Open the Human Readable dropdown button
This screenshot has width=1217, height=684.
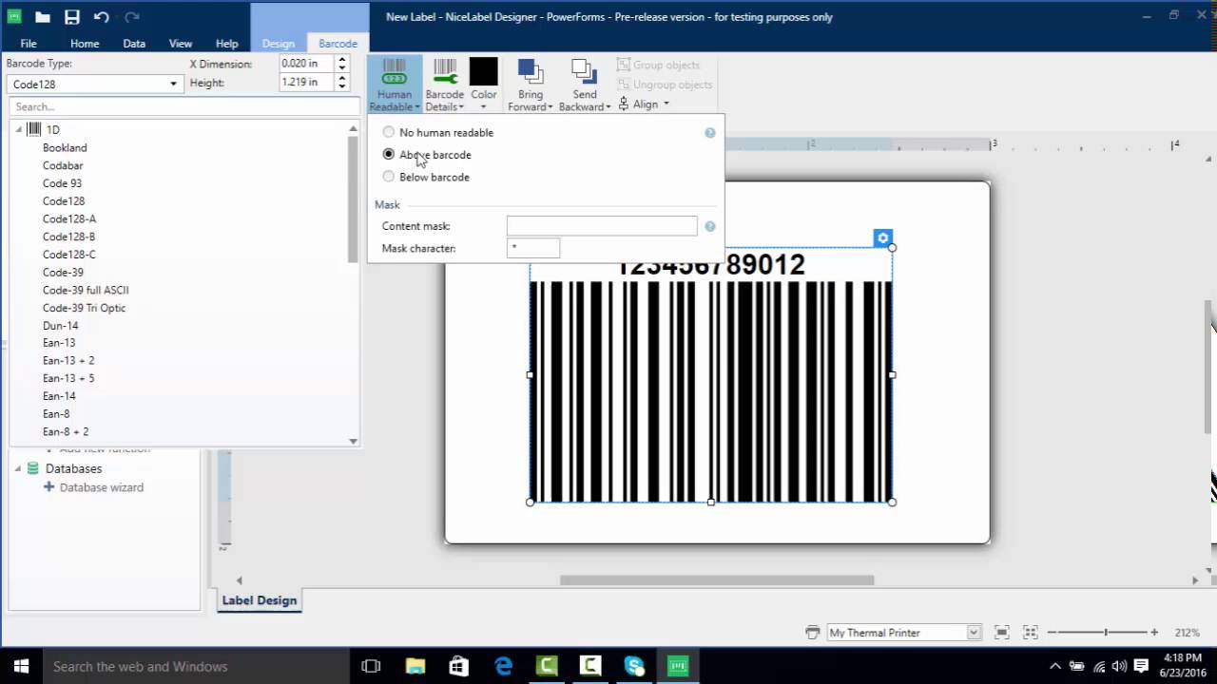point(395,85)
